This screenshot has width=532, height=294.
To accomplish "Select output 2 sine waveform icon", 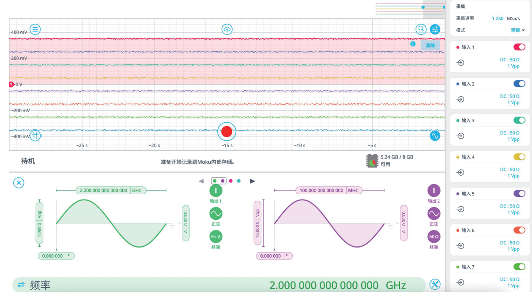I will tap(434, 214).
